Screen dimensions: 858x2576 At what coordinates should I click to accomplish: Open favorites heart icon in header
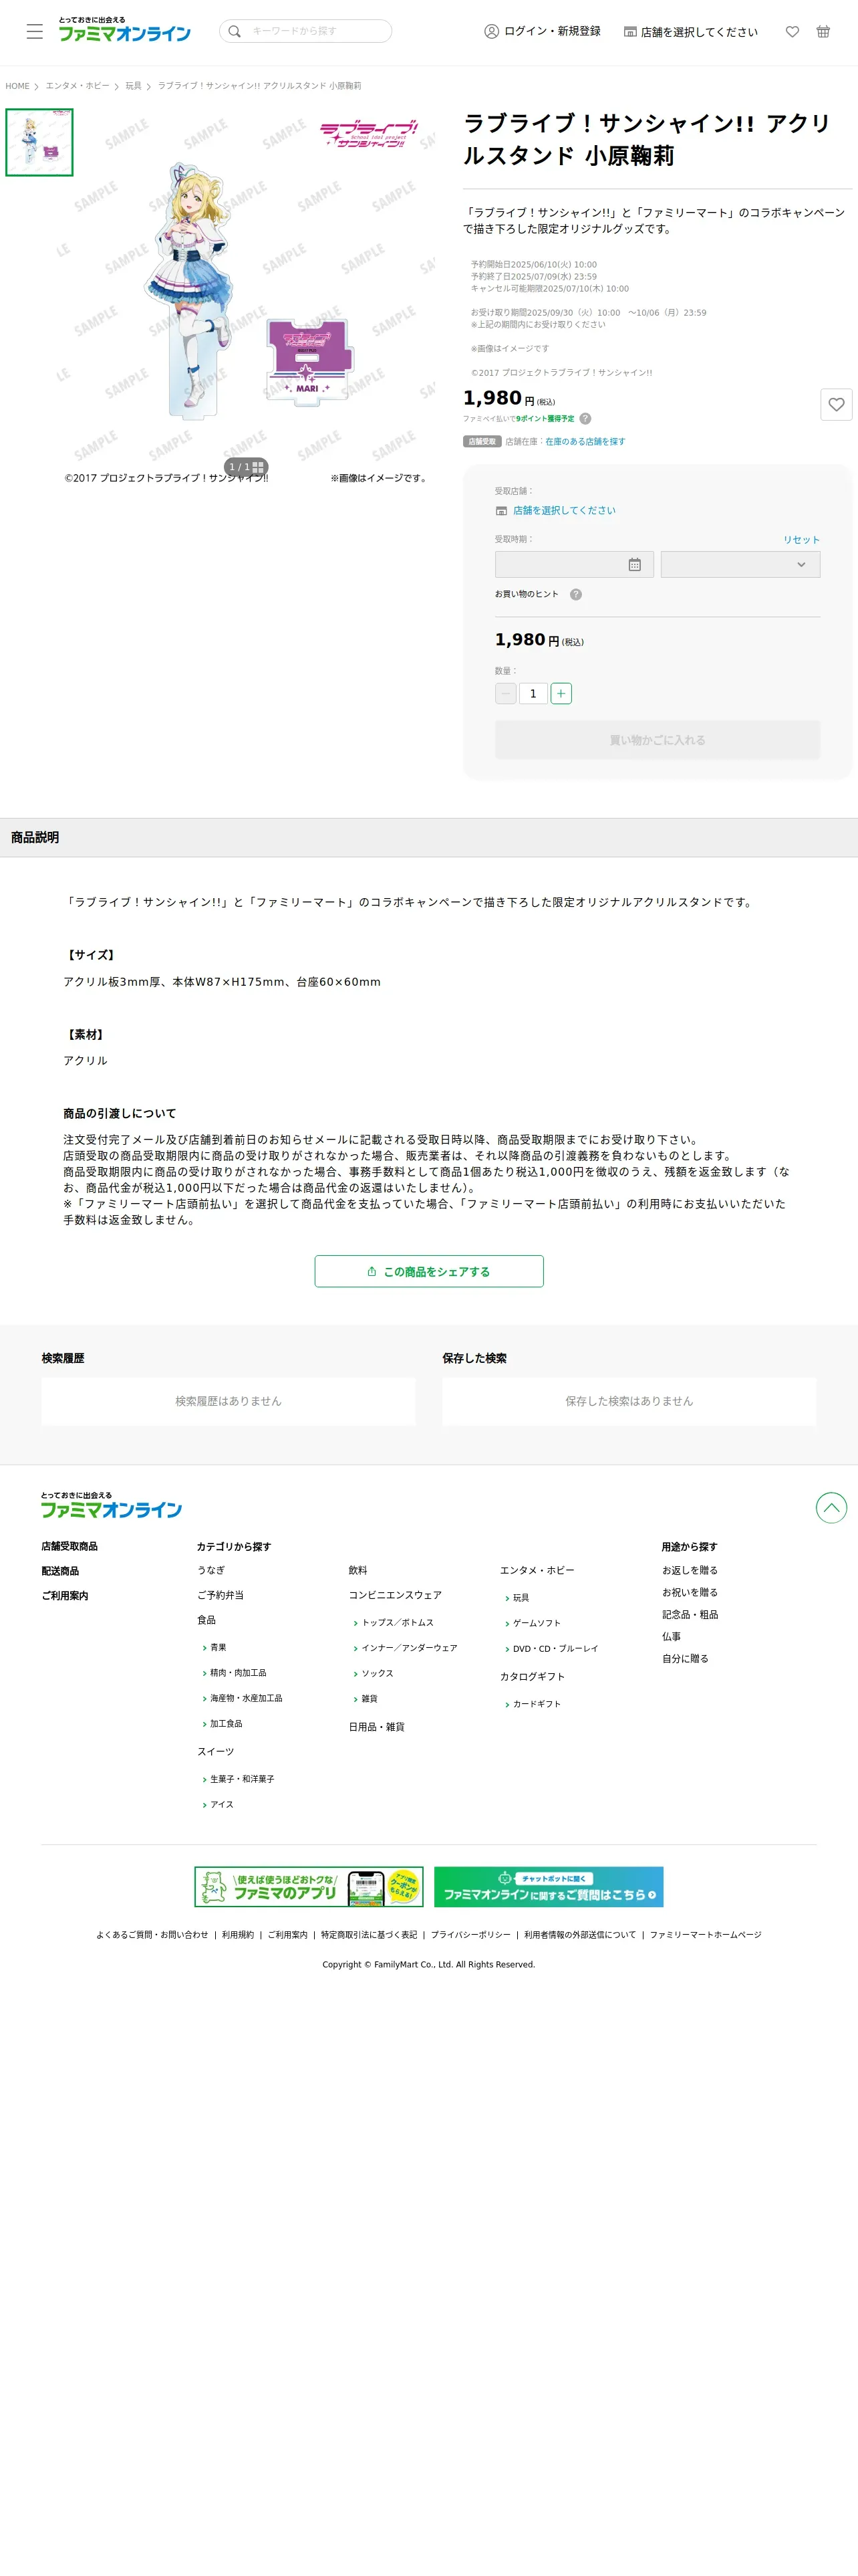click(792, 32)
